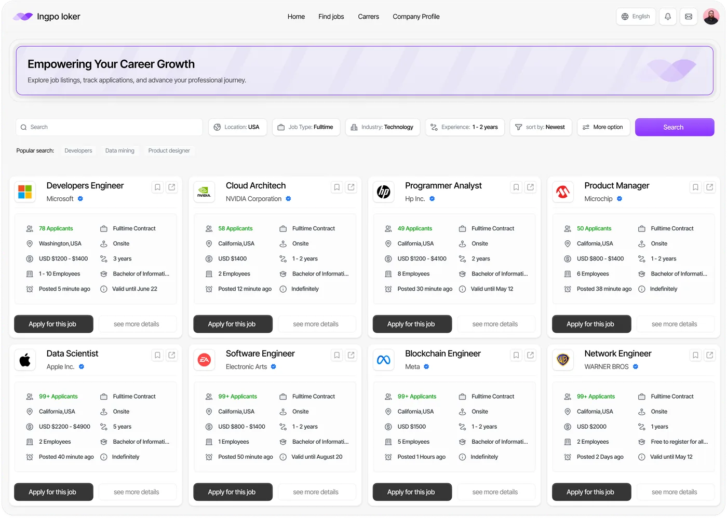Bookmark the Data Scientist job
The height and width of the screenshot is (518, 727).
click(x=157, y=356)
